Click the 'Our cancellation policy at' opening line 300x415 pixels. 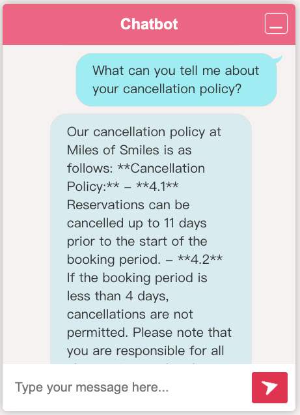144,132
